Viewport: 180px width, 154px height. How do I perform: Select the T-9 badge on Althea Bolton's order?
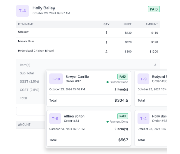pyautogui.click(x=55, y=119)
